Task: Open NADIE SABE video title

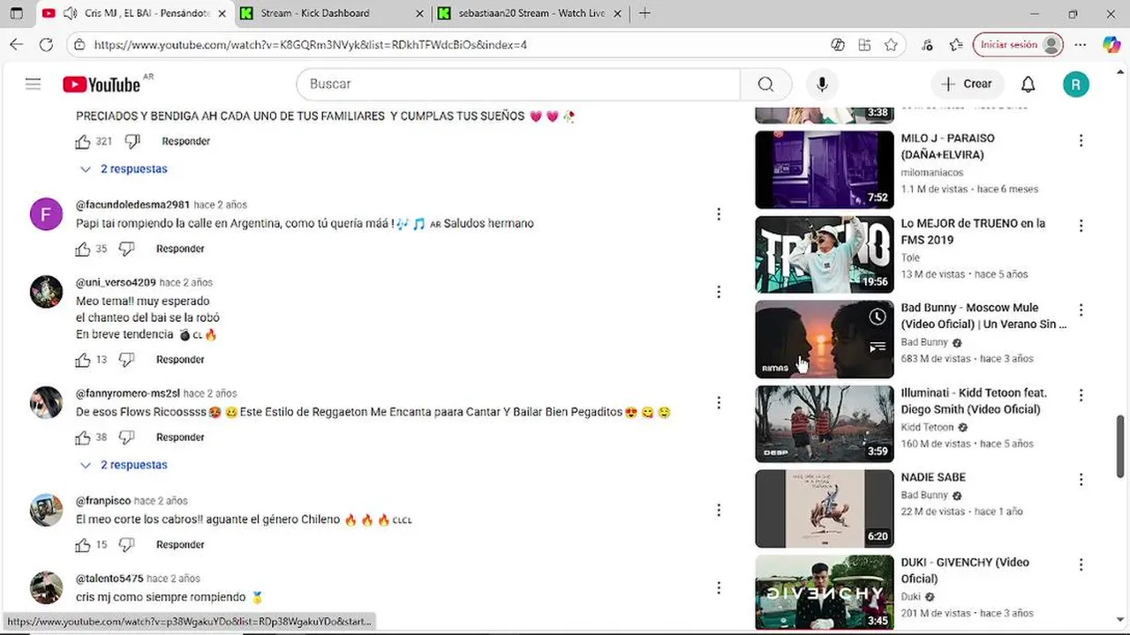Action: coord(933,477)
